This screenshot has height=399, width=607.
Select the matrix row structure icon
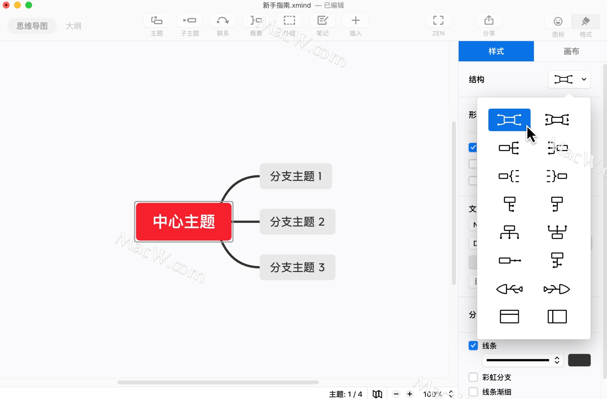coord(509,316)
